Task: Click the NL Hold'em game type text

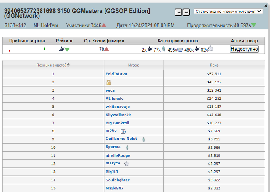Action: pos(46,25)
